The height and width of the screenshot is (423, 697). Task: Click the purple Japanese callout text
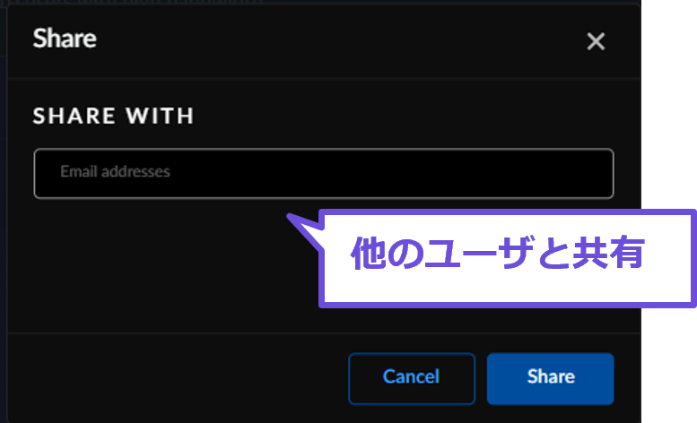[x=498, y=253]
